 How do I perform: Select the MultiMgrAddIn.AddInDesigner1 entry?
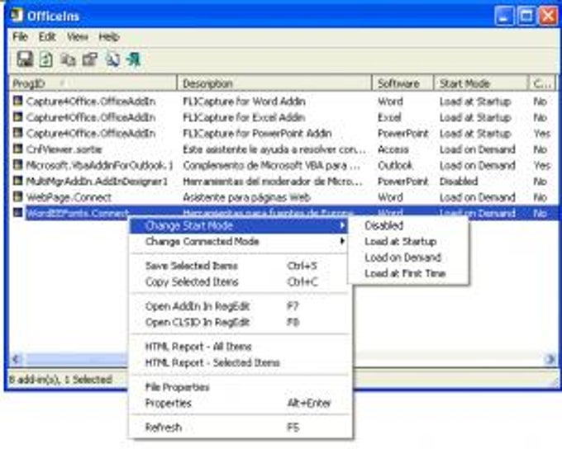tap(97, 182)
